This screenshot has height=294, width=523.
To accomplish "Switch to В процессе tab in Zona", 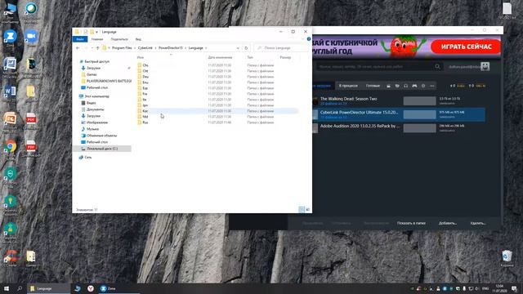I will [x=348, y=86].
